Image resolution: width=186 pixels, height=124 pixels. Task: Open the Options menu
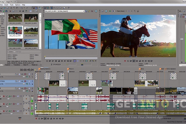pyautogui.click(x=18, y=5)
